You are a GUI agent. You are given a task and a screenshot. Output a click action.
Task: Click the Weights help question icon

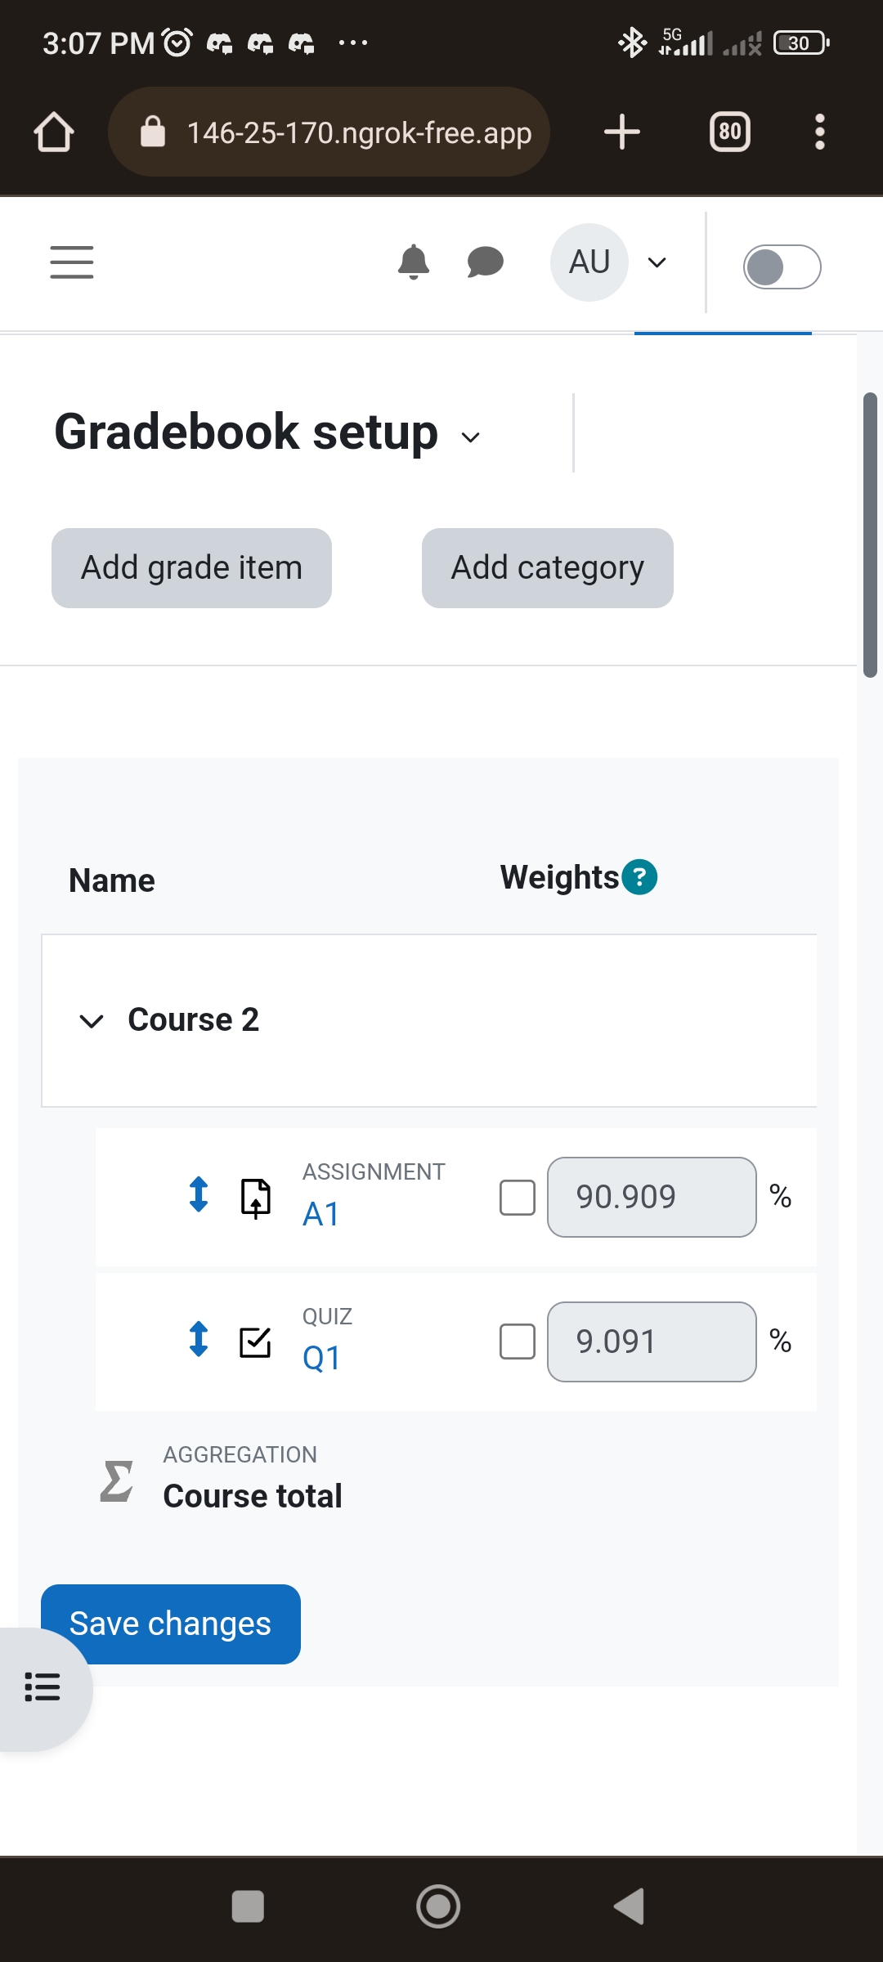(639, 877)
